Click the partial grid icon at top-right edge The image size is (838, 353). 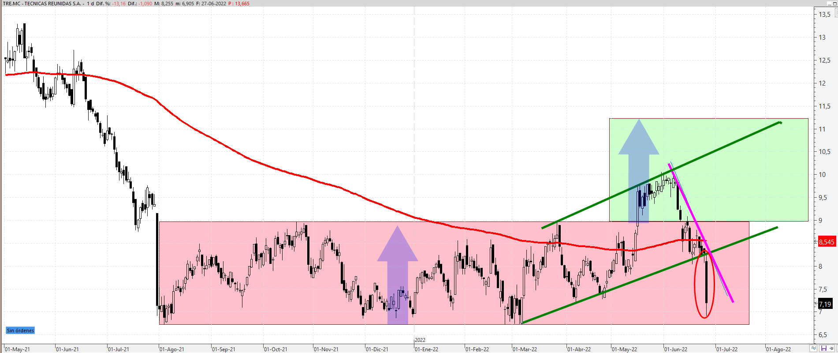click(x=836, y=14)
